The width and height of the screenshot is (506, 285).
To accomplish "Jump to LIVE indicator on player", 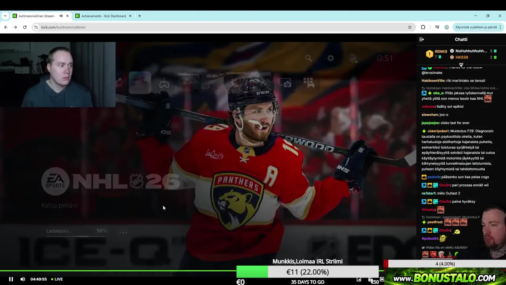I will (x=57, y=279).
